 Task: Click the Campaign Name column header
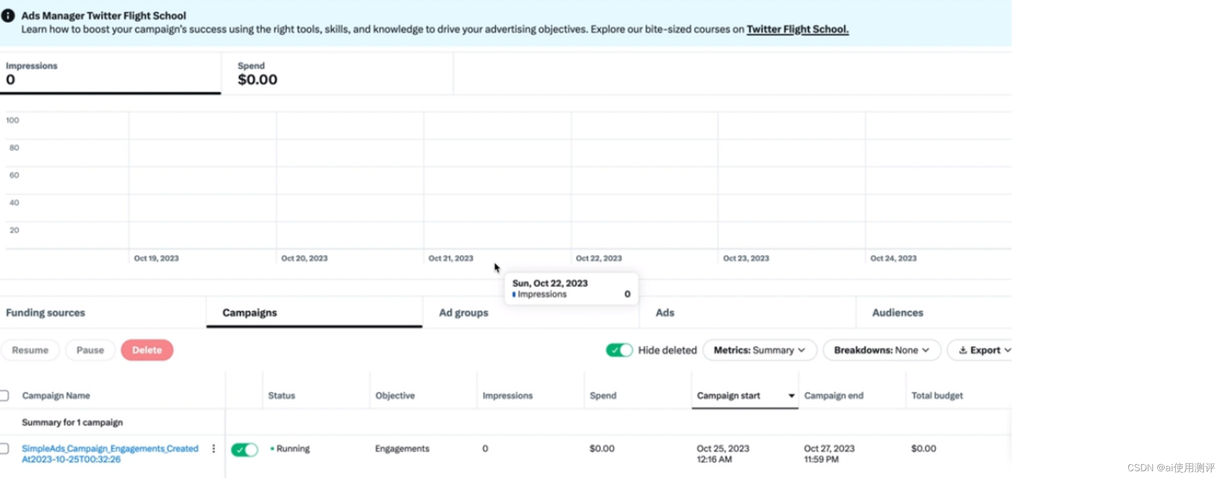[x=56, y=396]
